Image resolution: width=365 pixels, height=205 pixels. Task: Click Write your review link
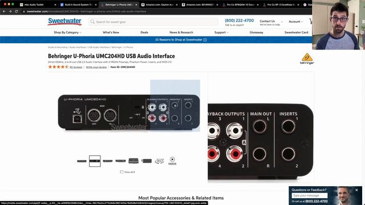coord(96,67)
